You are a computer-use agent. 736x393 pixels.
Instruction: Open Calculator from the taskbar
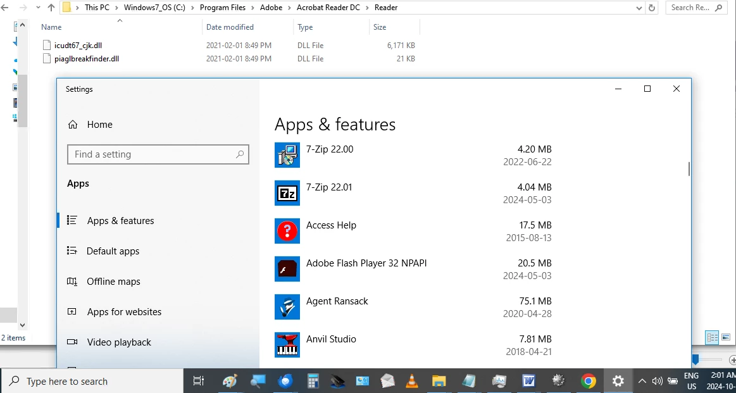coord(313,381)
